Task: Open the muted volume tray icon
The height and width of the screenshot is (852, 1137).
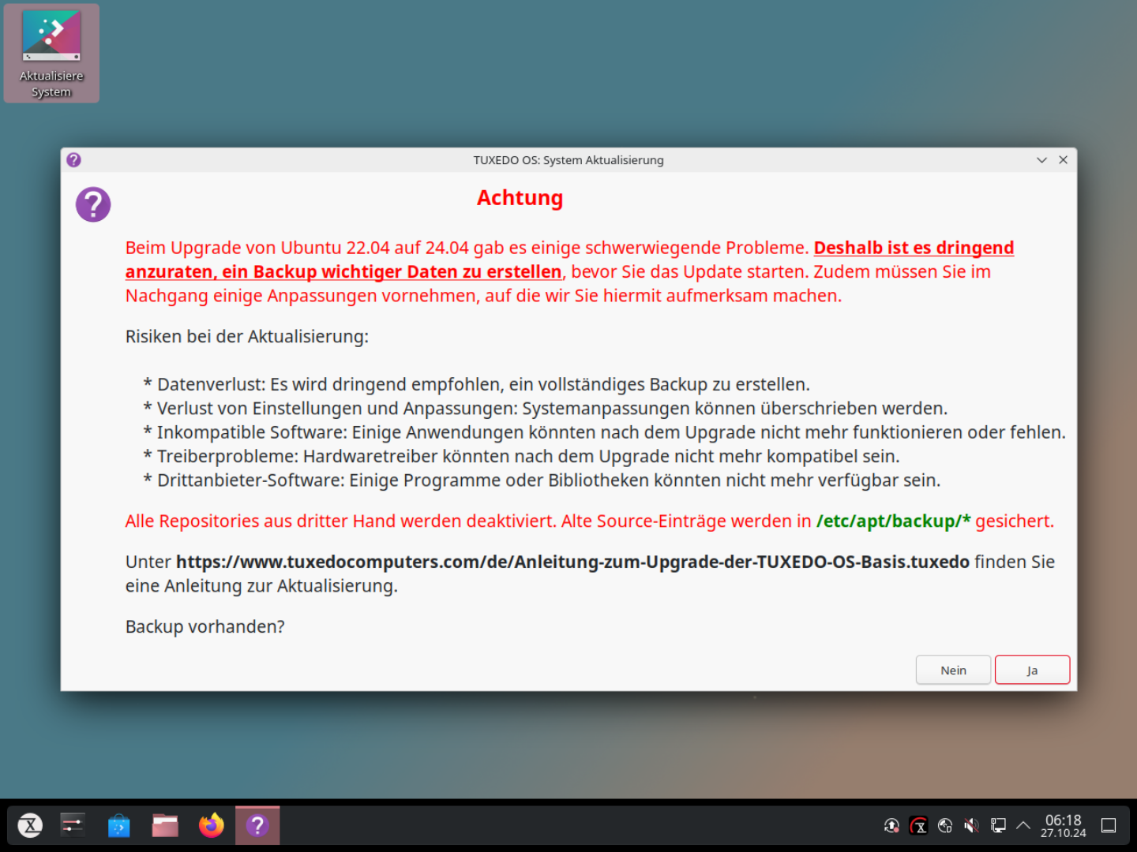Action: point(971,826)
